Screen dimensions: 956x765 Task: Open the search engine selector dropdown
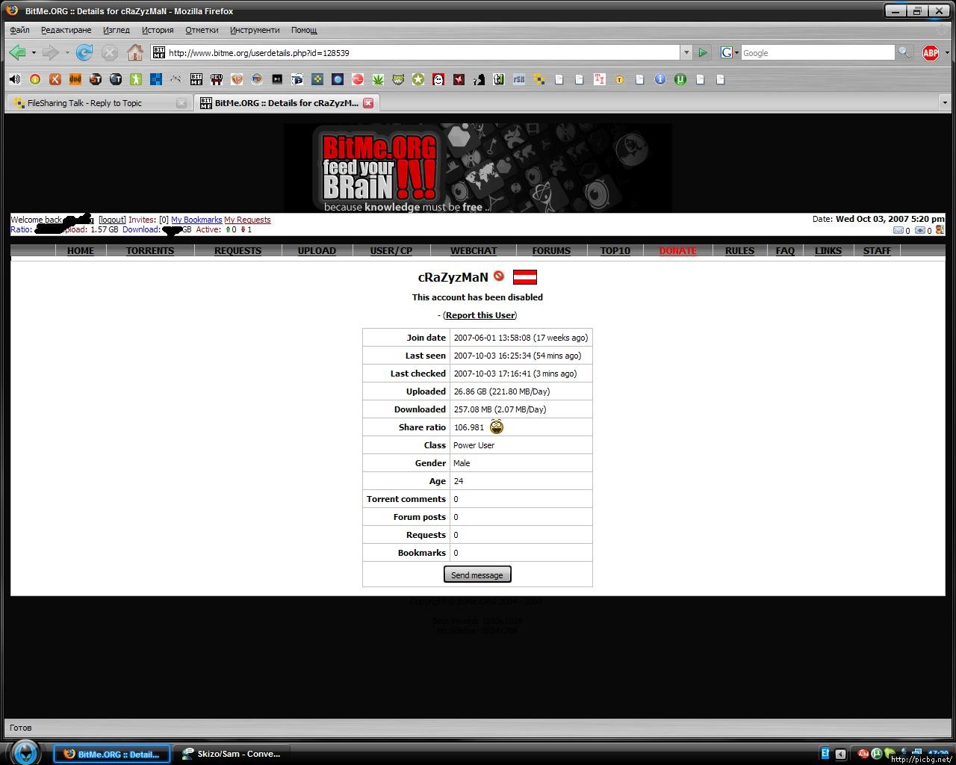click(730, 52)
